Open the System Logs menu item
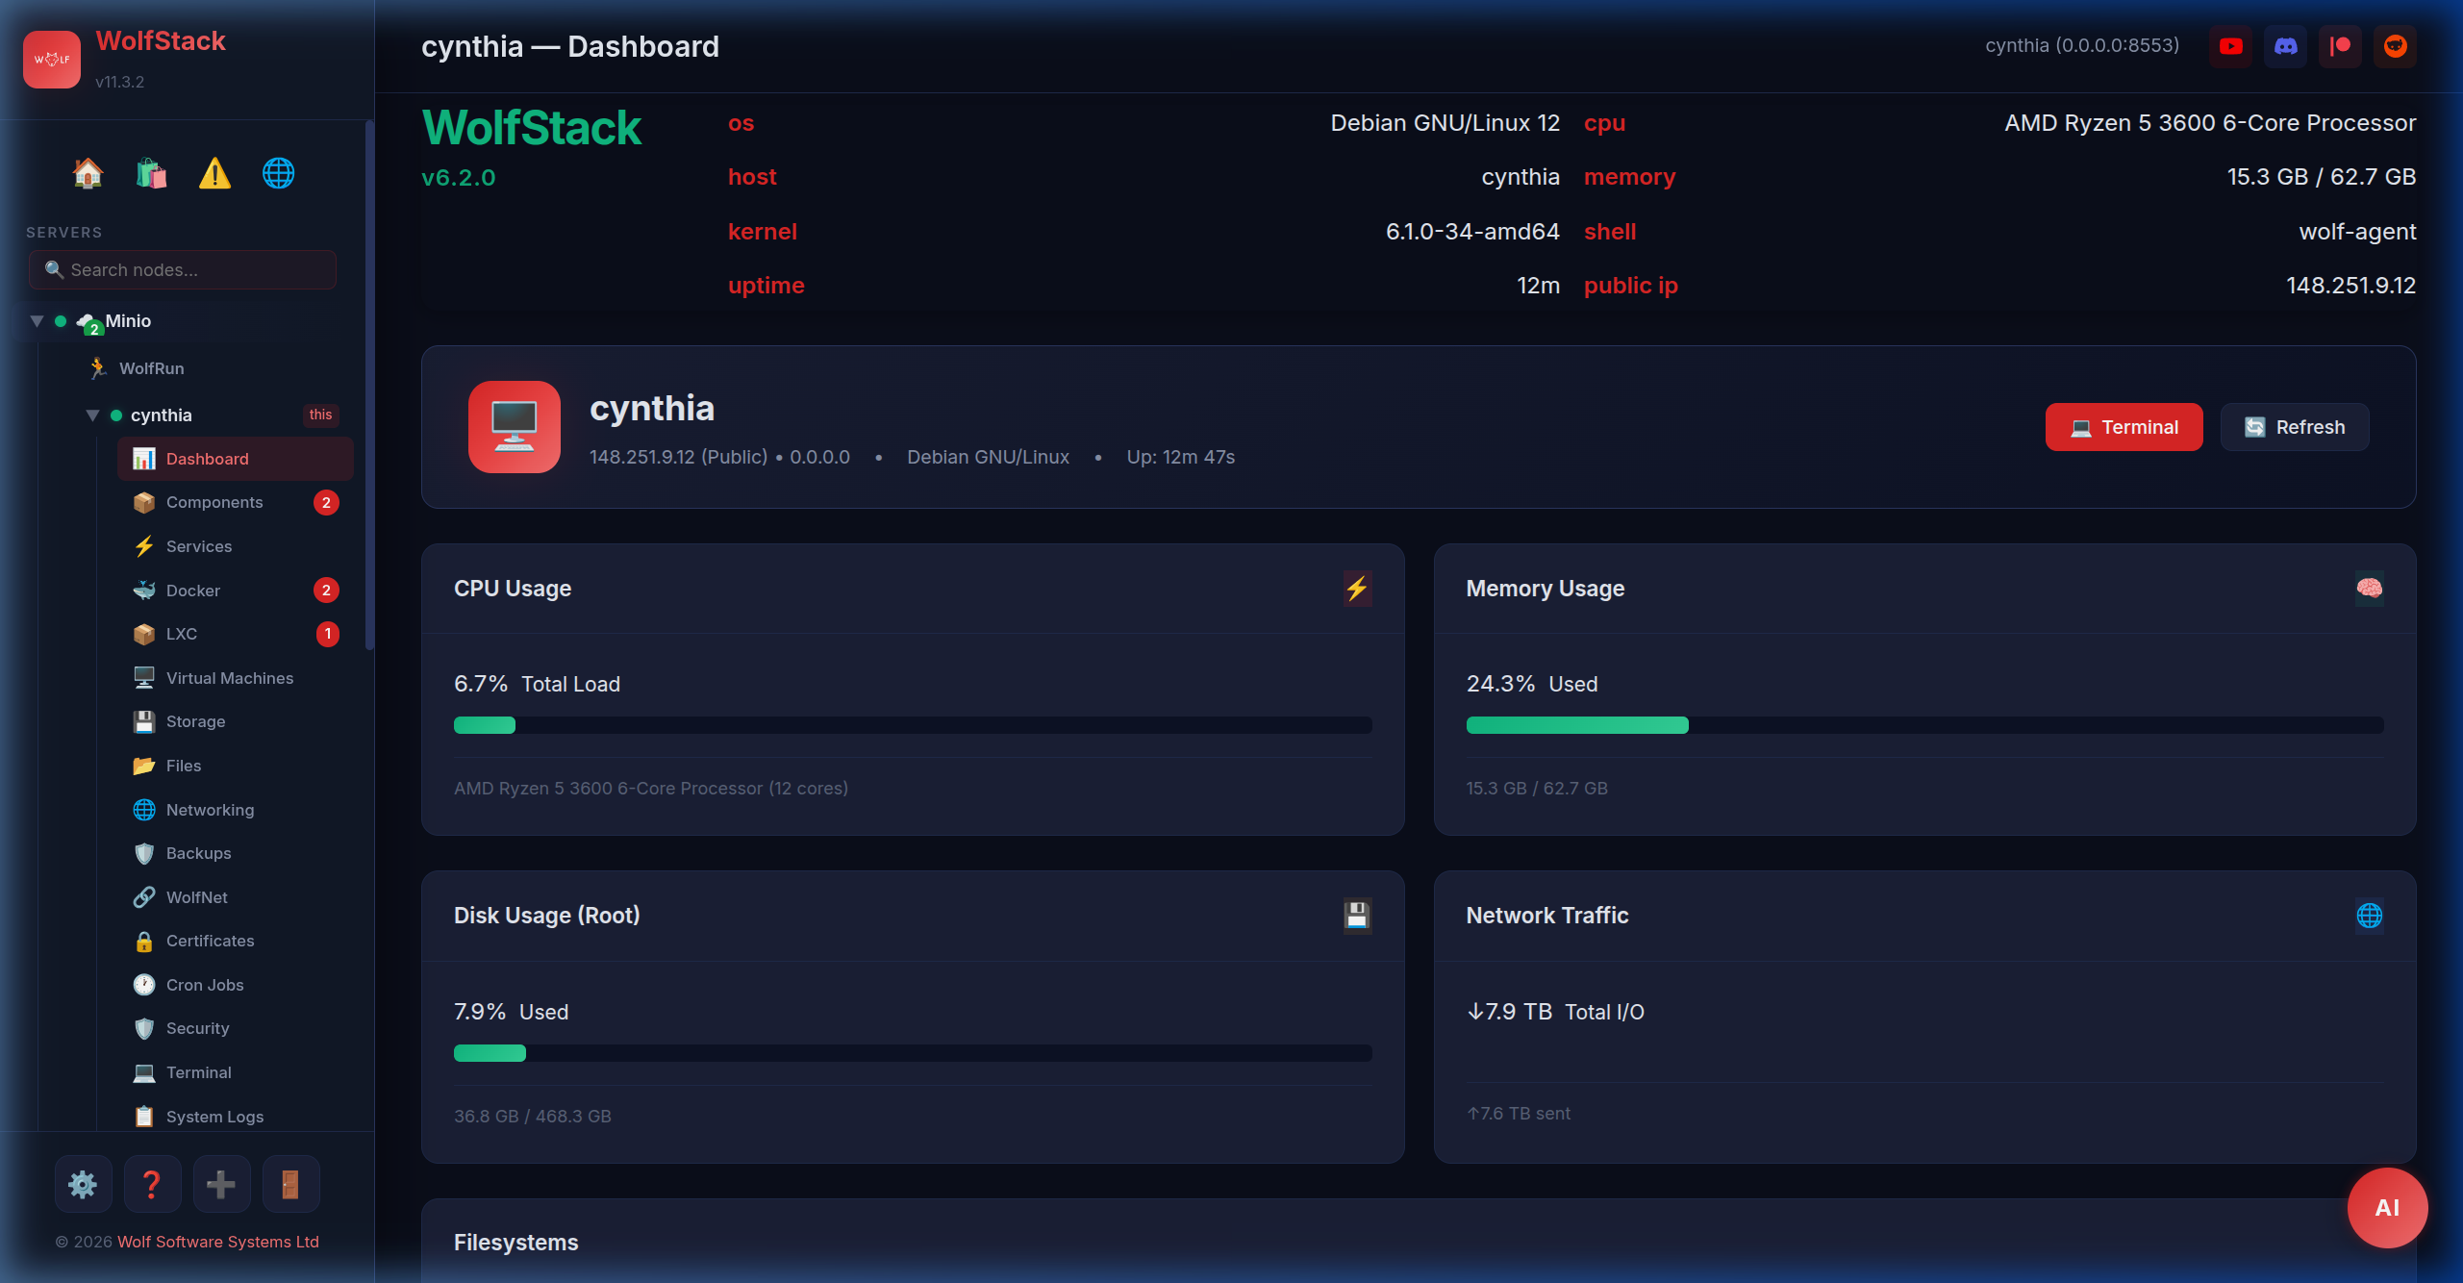 [x=235, y=1117]
